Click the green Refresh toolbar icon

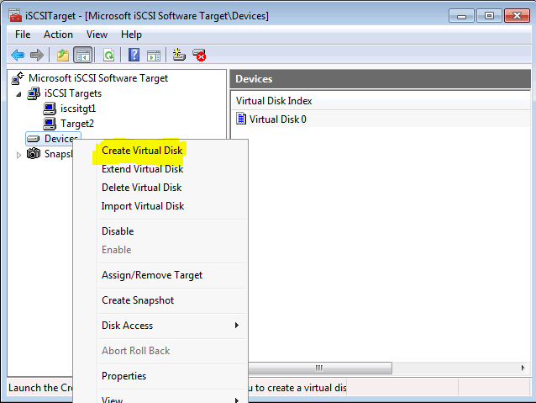(108, 55)
